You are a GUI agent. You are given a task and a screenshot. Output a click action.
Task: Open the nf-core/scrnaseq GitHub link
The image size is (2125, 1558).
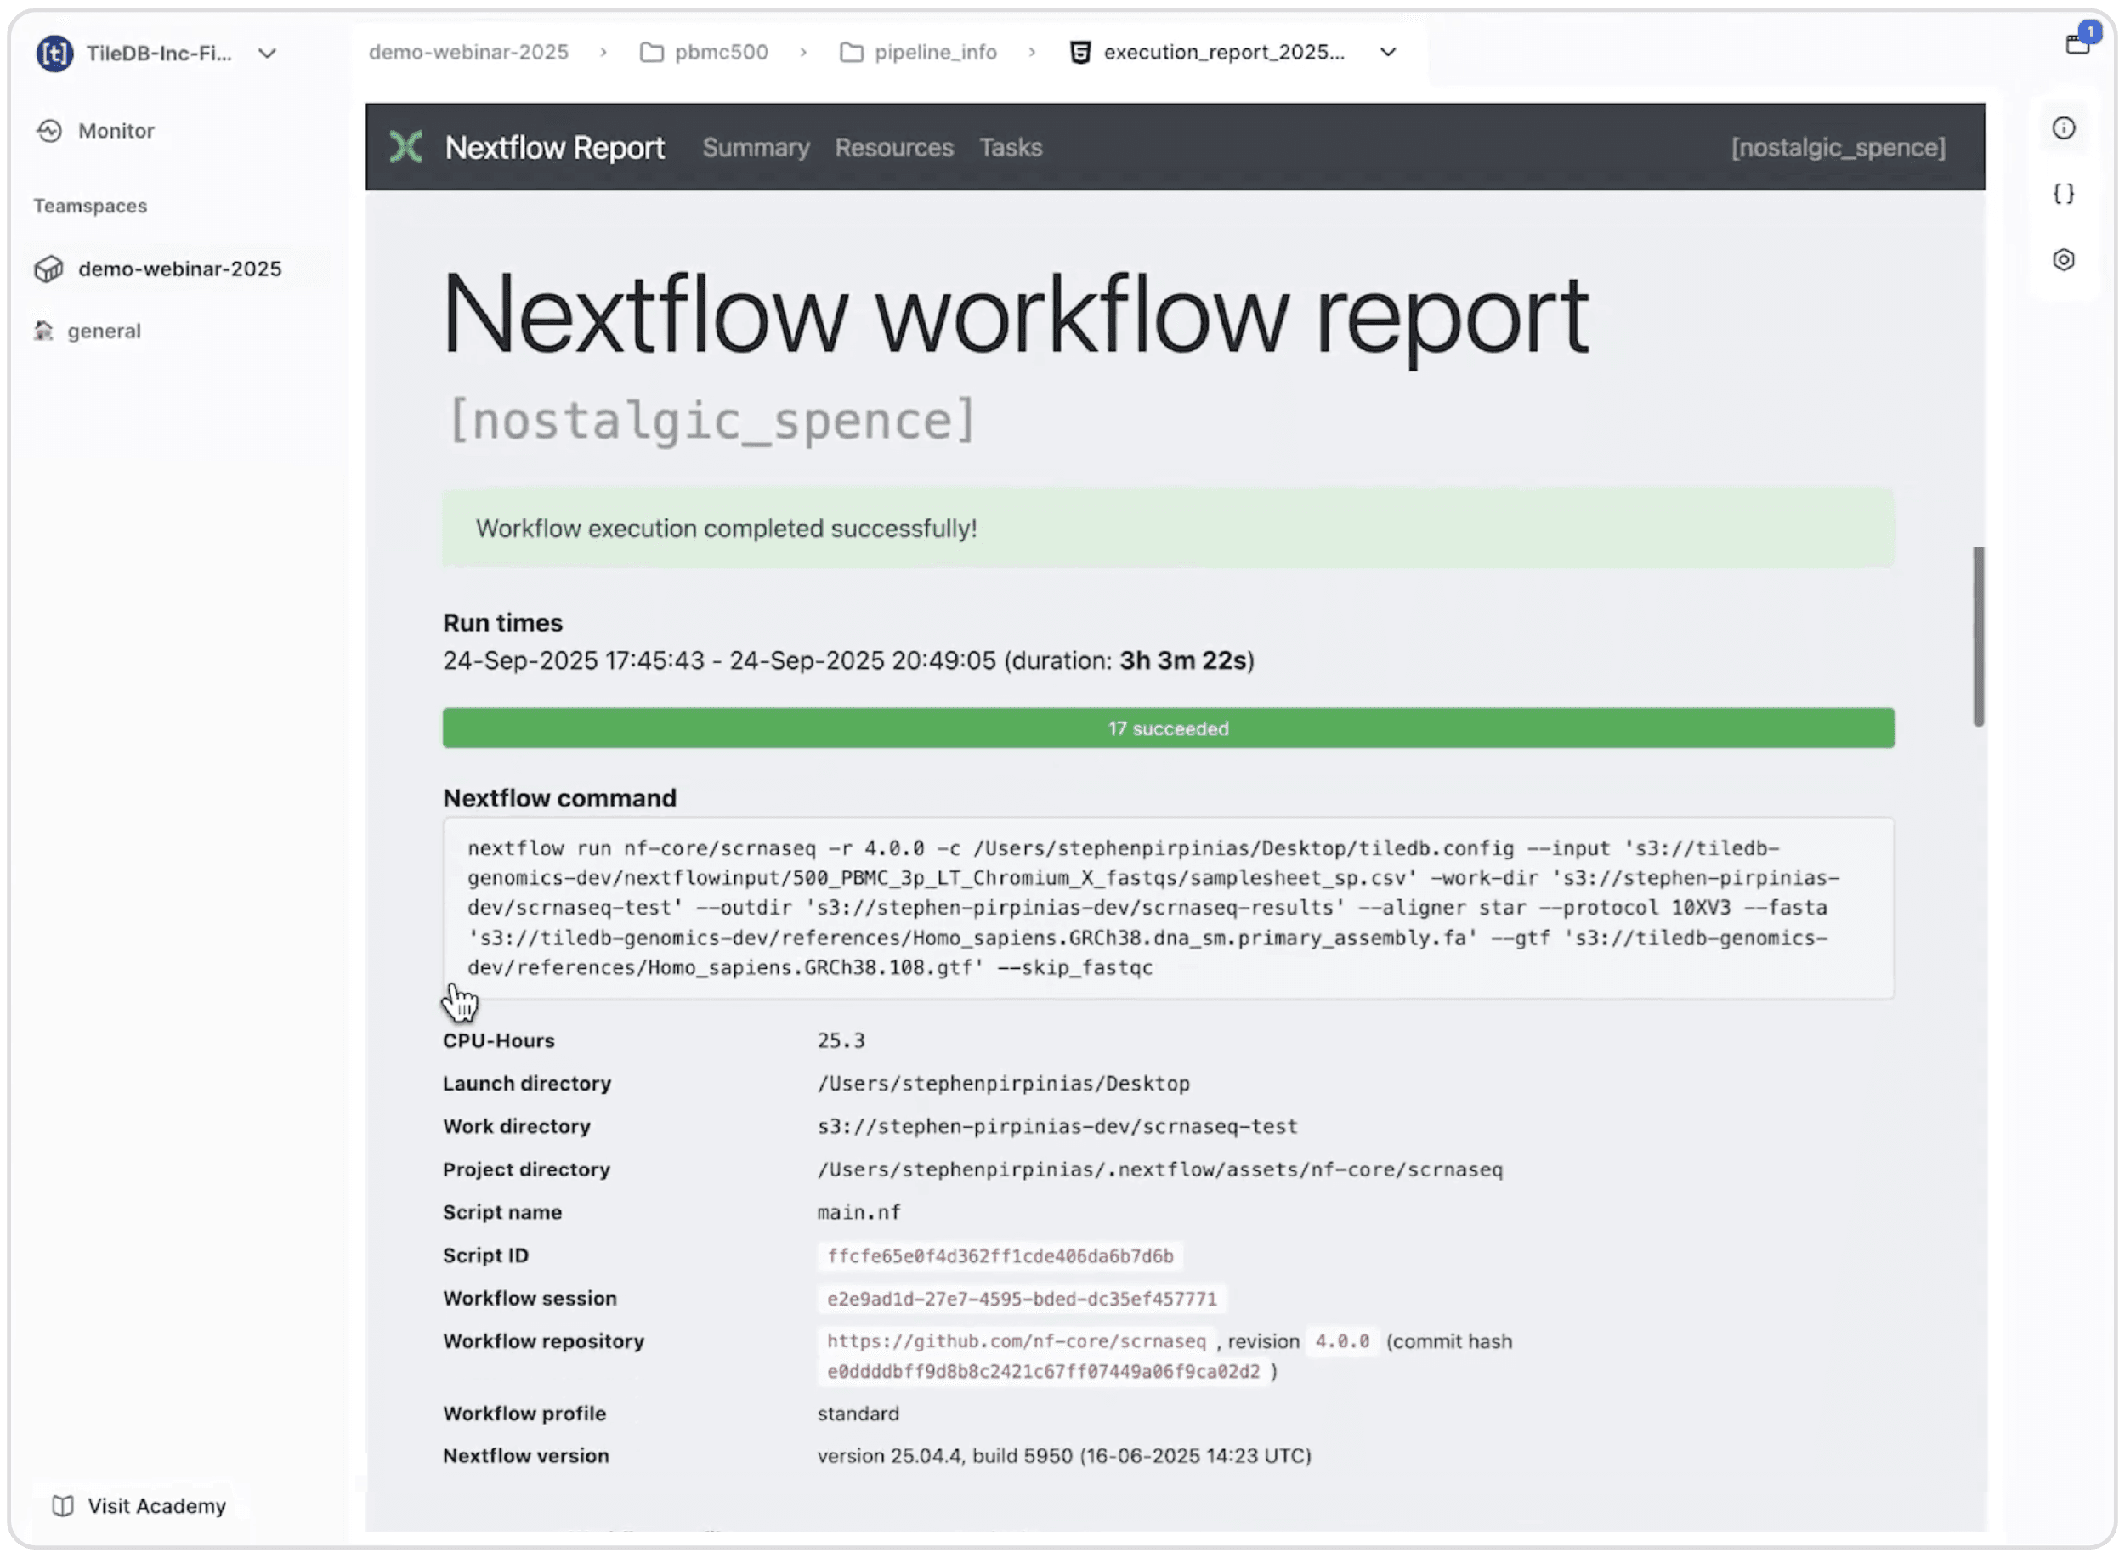tap(1016, 1341)
